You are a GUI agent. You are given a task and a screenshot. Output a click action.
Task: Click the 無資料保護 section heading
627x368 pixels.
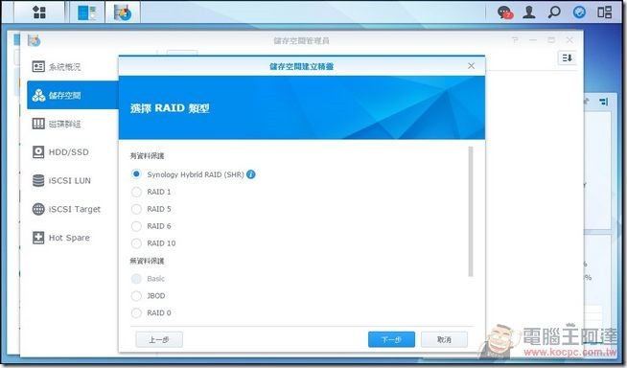coord(147,261)
